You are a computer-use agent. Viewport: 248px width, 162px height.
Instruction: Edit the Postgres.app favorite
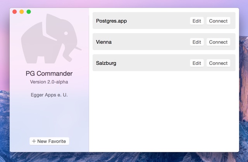pos(197,21)
